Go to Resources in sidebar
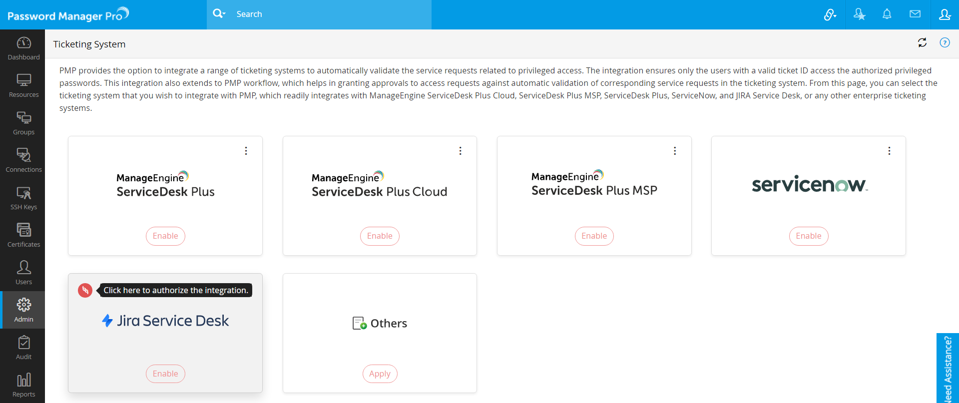 [x=23, y=86]
